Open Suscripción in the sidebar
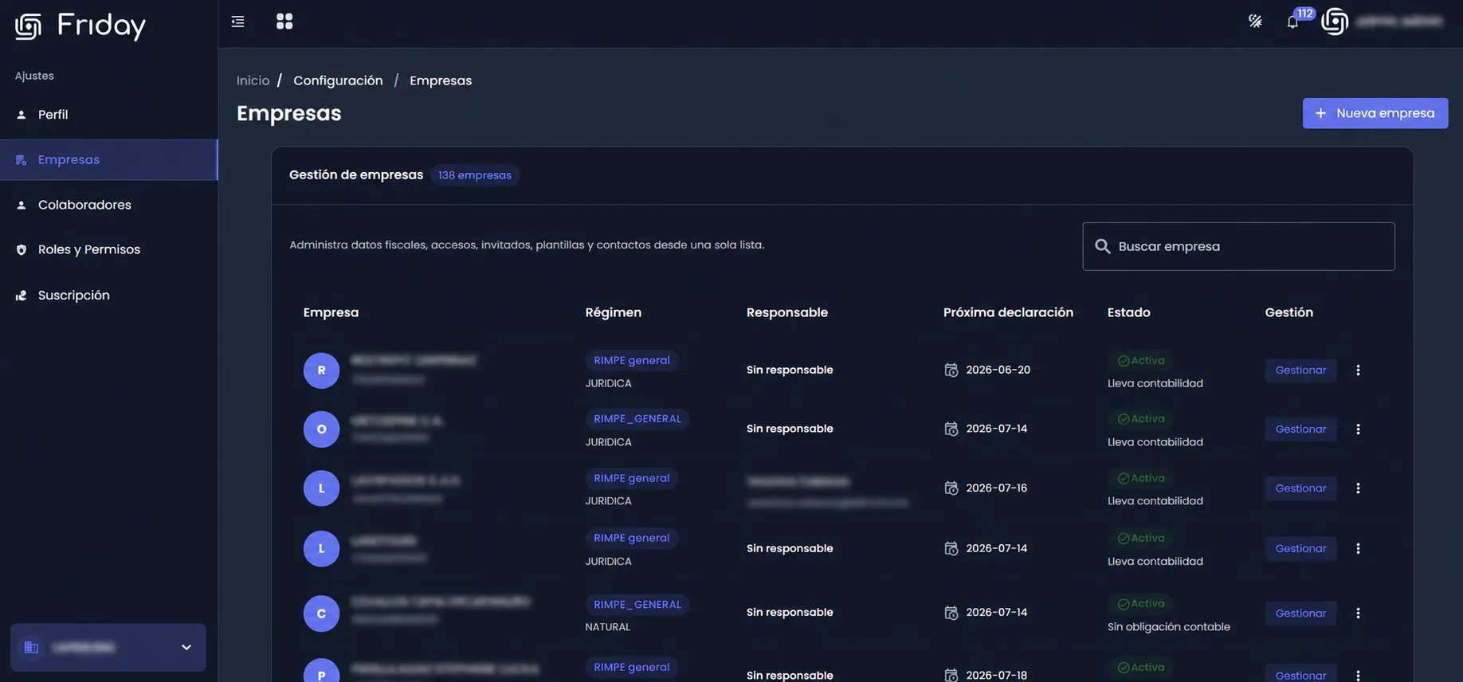The width and height of the screenshot is (1463, 682). point(109,296)
